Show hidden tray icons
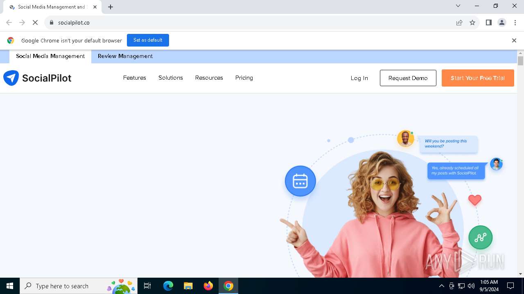The width and height of the screenshot is (524, 294). [441, 286]
